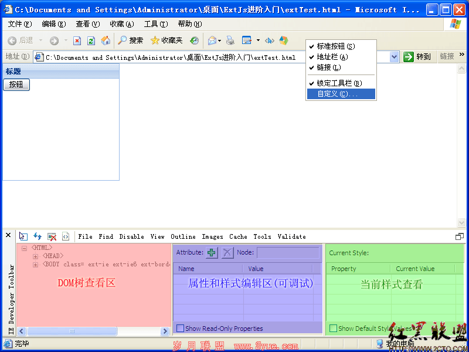
Task: Open the 收藏夹 star button
Action: (x=166, y=40)
